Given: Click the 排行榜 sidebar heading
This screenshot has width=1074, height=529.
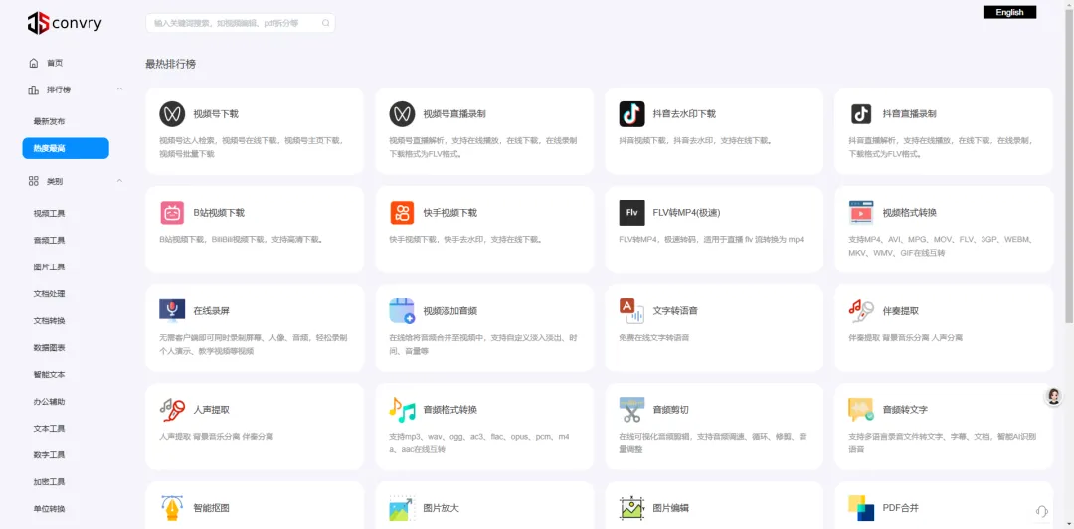Looking at the screenshot, I should tap(59, 89).
